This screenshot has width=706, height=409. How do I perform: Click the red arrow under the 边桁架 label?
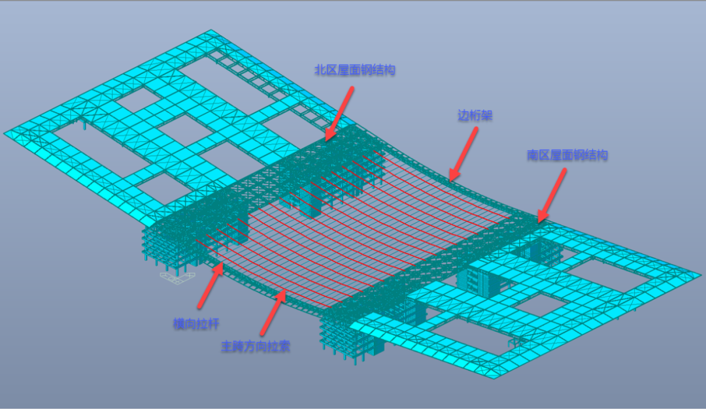coord(463,153)
